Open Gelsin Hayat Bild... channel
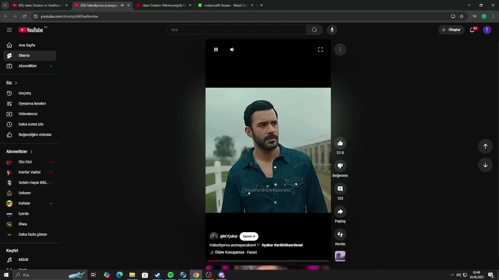 coord(30,183)
